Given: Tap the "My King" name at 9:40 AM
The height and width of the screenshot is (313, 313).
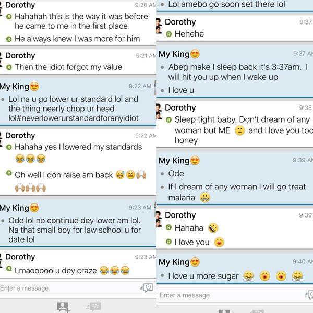Looking at the screenshot, I should point(174,262).
